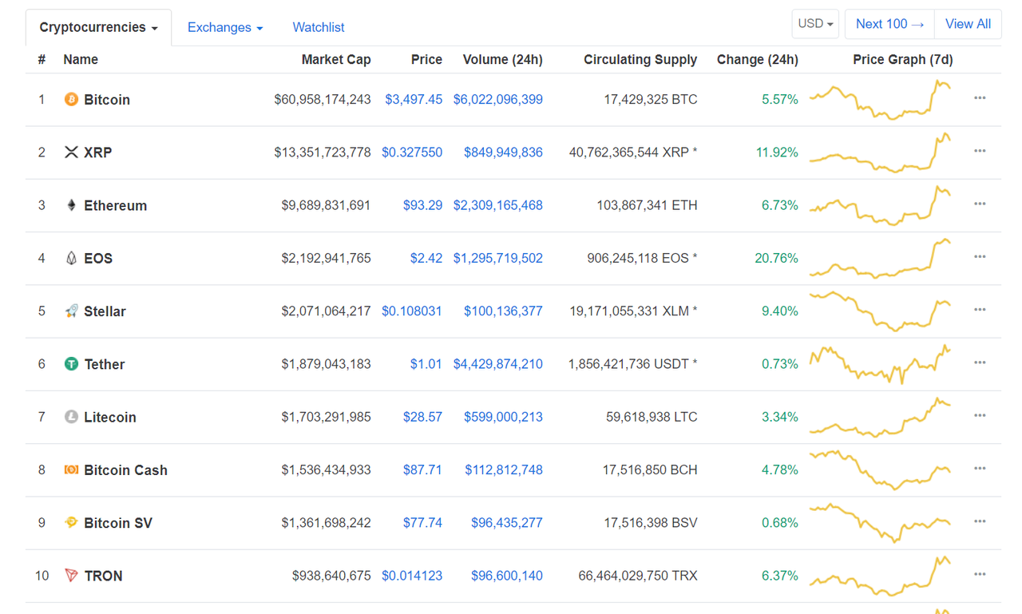Open Bitcoin 7-day price graph

[880, 100]
